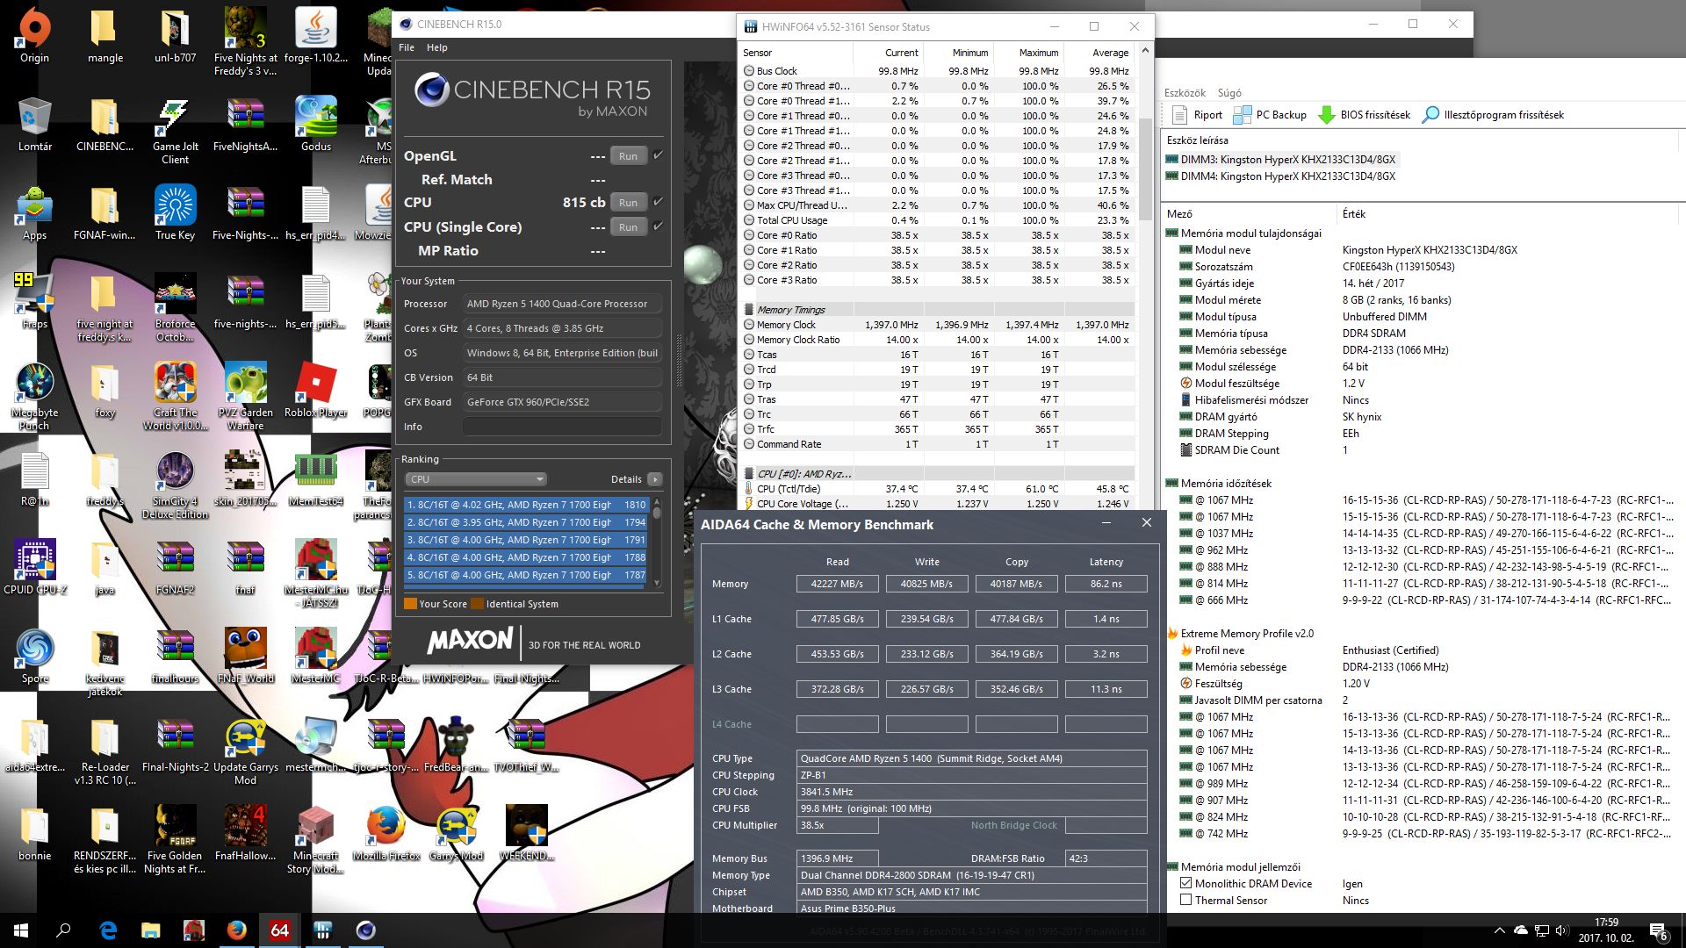Select DIMM3 Kingston HyperX device

1281,160
